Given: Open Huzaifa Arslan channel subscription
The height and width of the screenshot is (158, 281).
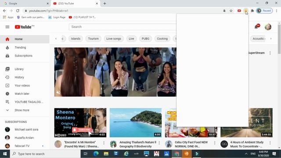Looking at the screenshot, I should tap(25, 137).
